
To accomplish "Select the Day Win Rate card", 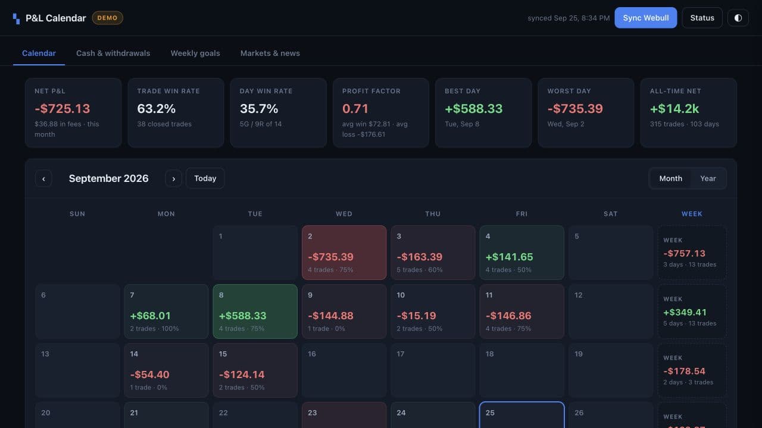I will pos(278,112).
